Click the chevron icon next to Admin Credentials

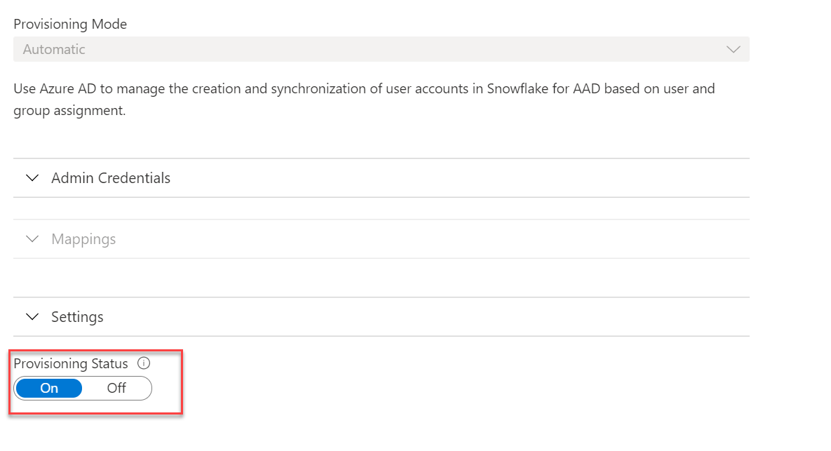pos(32,178)
